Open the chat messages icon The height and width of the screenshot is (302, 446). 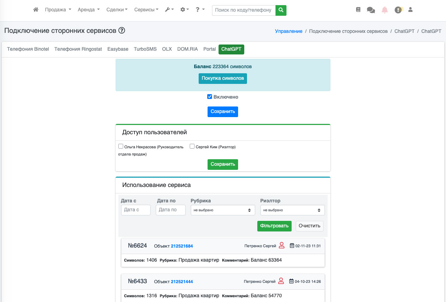click(x=371, y=10)
